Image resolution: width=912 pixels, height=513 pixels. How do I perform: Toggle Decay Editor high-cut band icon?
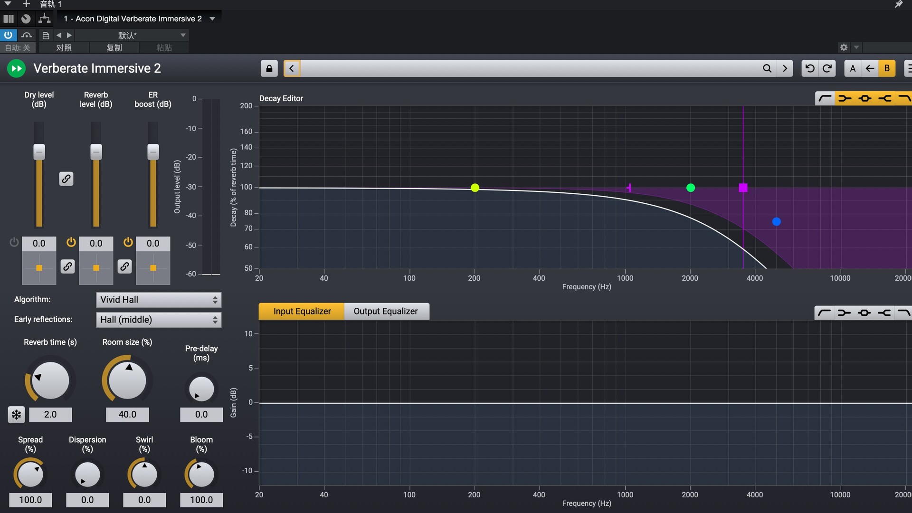point(903,98)
